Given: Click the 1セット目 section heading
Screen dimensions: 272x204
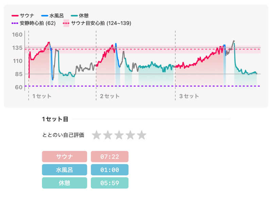Looking at the screenshot, I should 55,119.
